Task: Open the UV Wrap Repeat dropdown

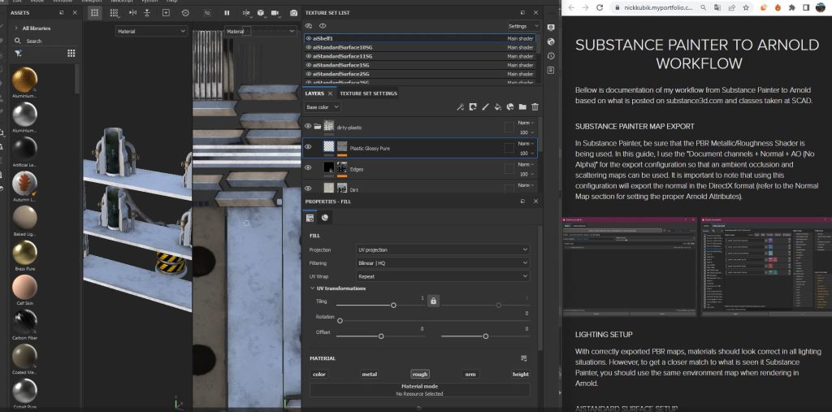Action: [x=443, y=276]
